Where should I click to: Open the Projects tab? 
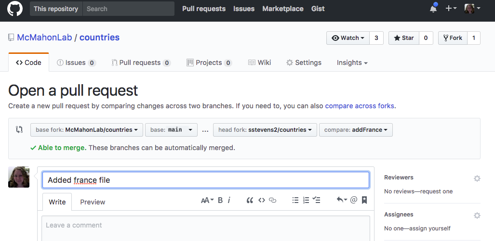coord(209,63)
